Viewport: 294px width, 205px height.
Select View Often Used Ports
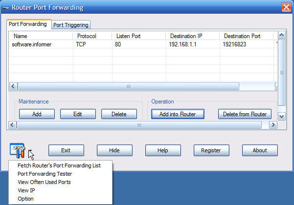pos(44,182)
